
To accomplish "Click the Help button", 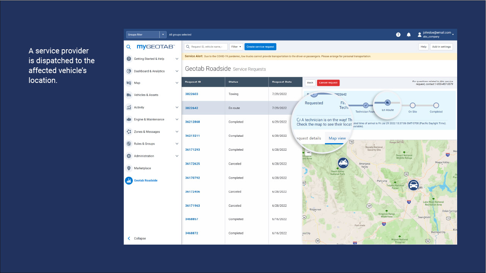I will pos(423,47).
